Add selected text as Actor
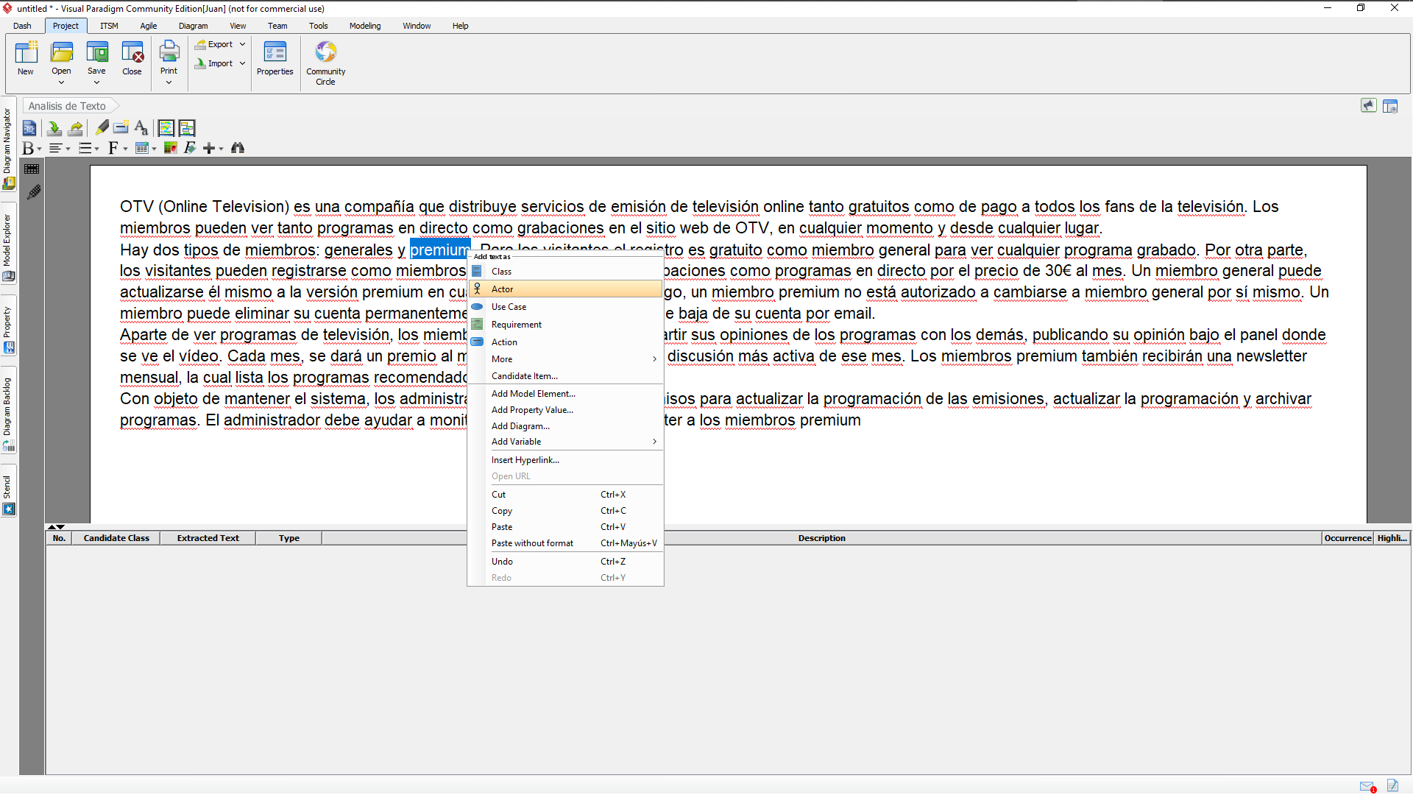The height and width of the screenshot is (795, 1413). point(566,289)
